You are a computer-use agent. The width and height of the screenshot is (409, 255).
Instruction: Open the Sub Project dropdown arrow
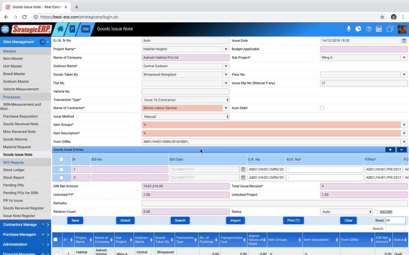(404, 58)
